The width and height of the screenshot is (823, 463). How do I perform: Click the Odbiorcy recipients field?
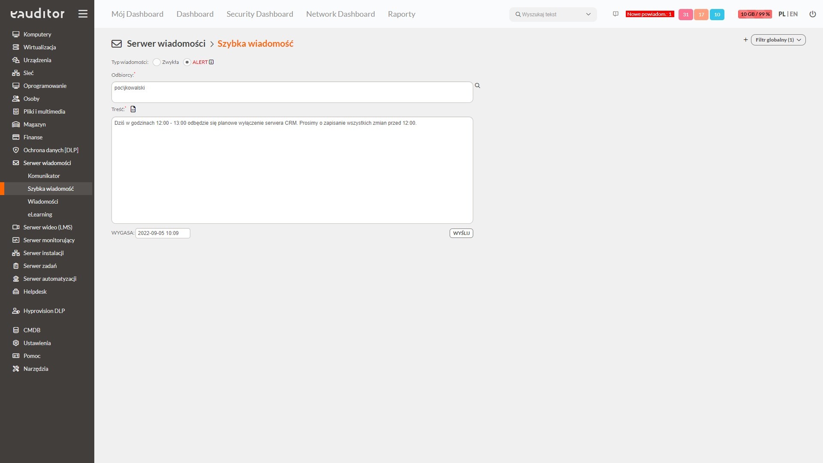(x=292, y=92)
